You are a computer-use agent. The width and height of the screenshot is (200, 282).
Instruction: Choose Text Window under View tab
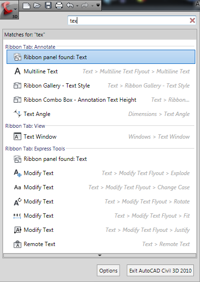point(101,136)
